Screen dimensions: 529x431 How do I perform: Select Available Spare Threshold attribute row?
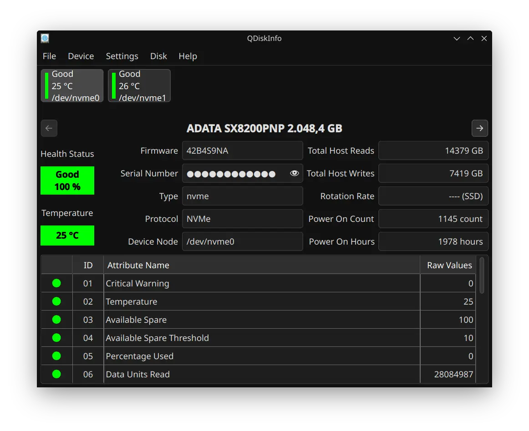pyautogui.click(x=259, y=338)
